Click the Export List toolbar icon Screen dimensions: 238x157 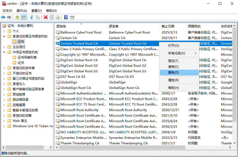[x=58, y=17]
